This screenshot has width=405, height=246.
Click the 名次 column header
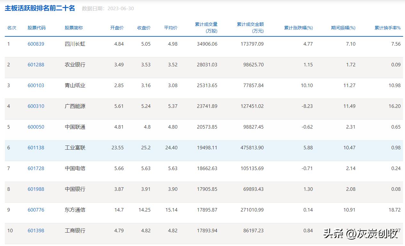point(12,28)
